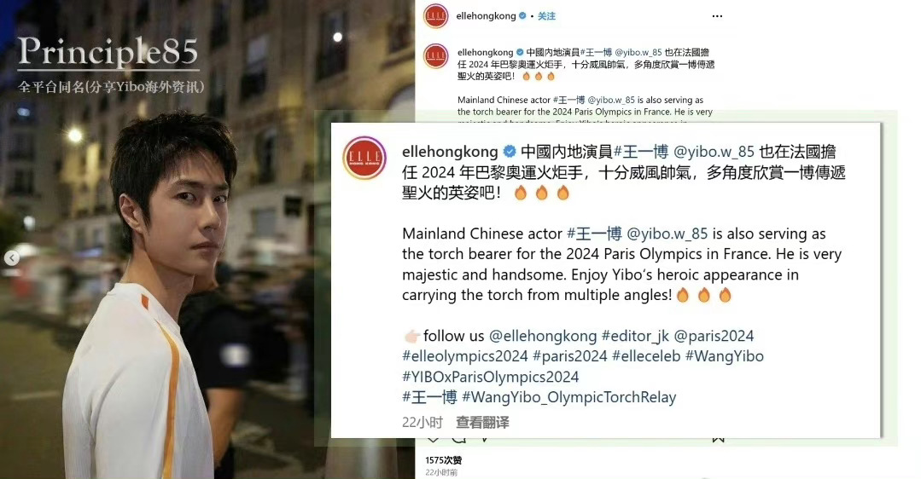Click 查看翻译 to see the translation
Image resolution: width=921 pixels, height=479 pixels.
482,422
